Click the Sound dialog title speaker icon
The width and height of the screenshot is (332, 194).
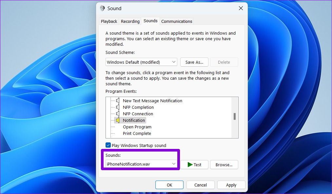pyautogui.click(x=102, y=8)
